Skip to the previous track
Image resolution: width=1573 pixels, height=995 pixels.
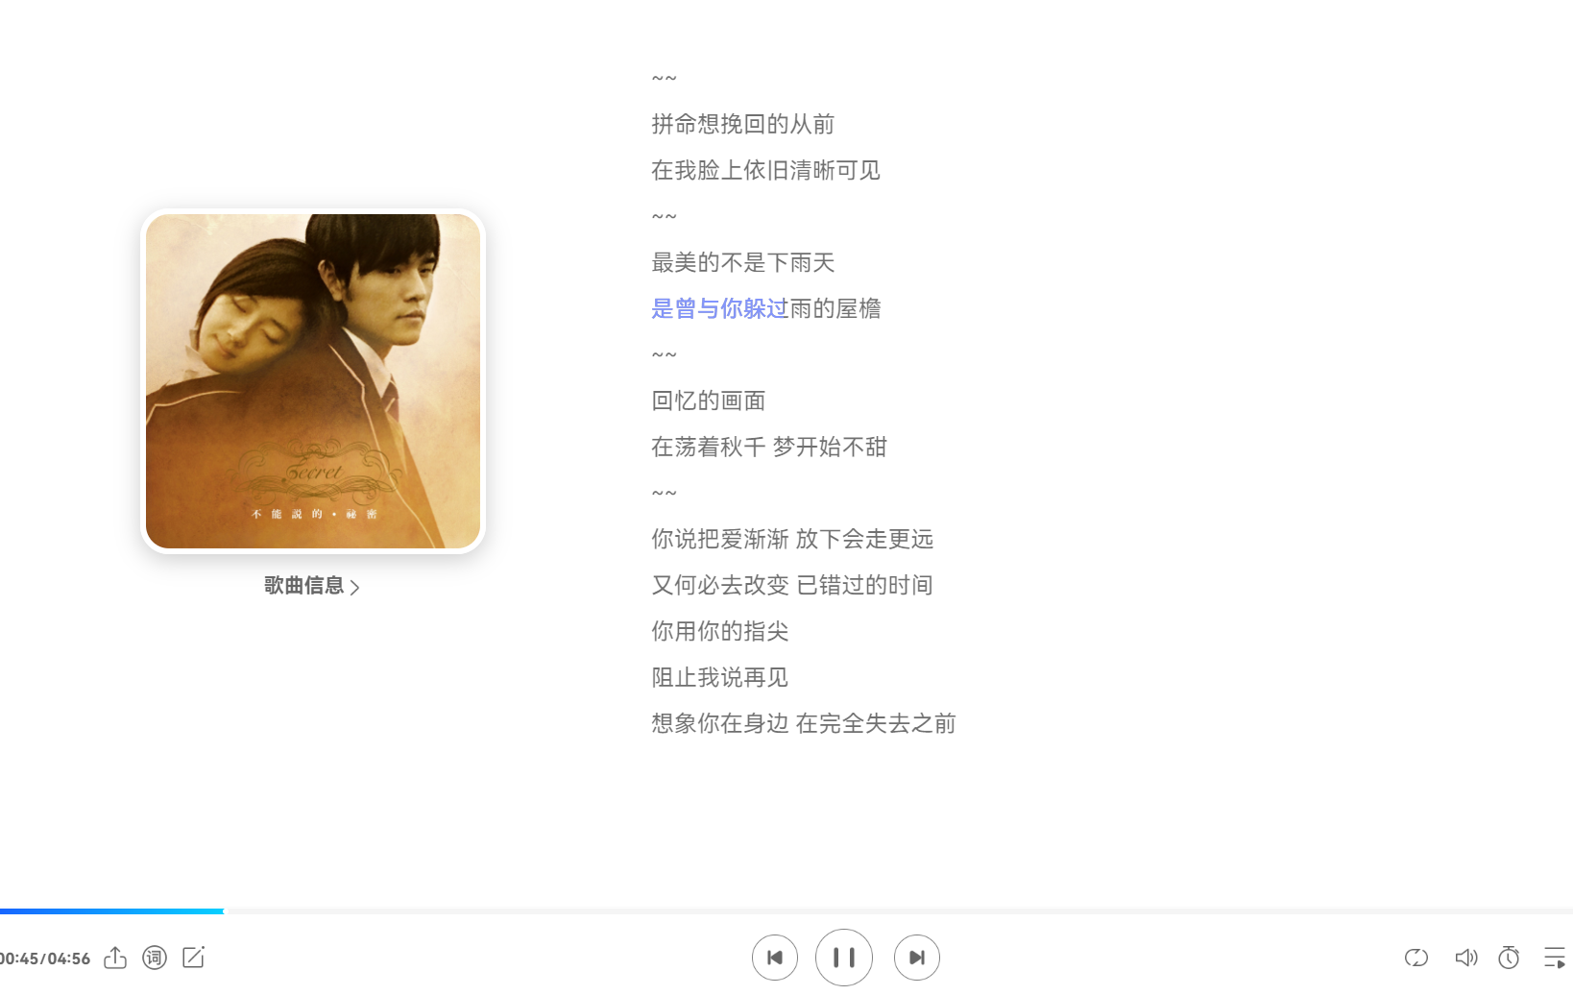click(x=774, y=958)
